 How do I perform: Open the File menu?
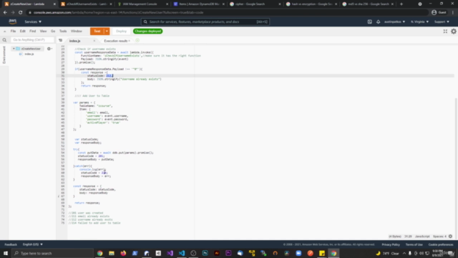point(13,31)
